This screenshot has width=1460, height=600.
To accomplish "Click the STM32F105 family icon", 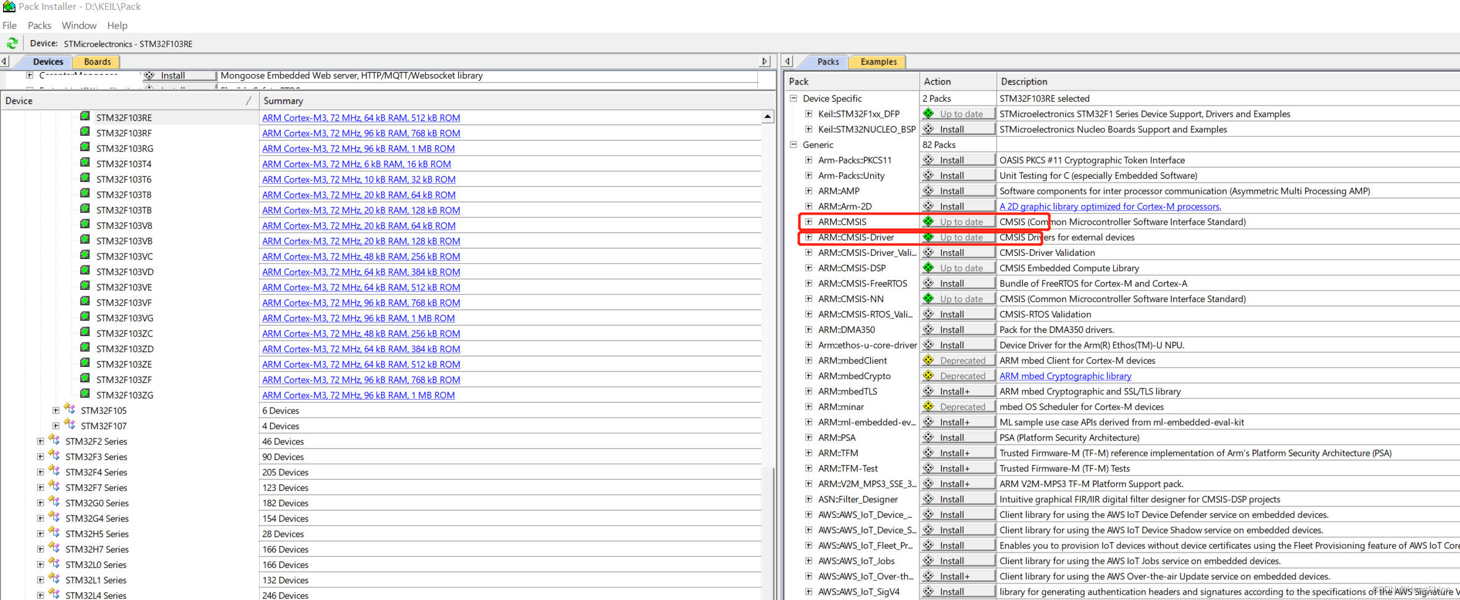I will click(70, 409).
